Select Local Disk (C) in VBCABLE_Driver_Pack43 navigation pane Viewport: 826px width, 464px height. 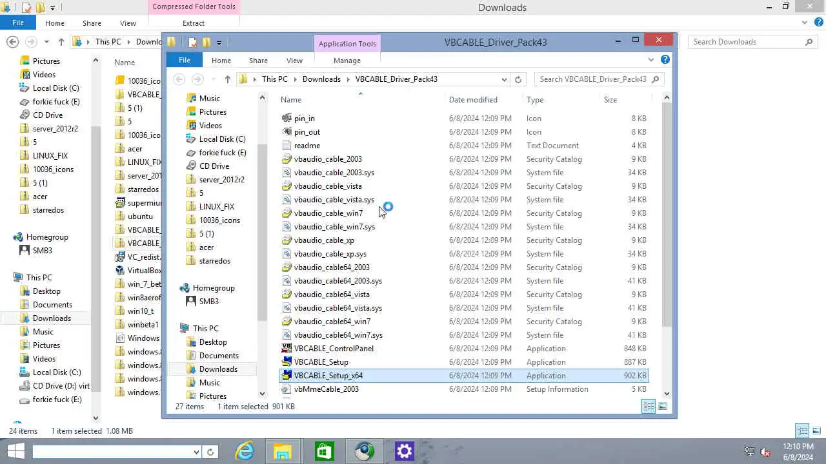222,139
